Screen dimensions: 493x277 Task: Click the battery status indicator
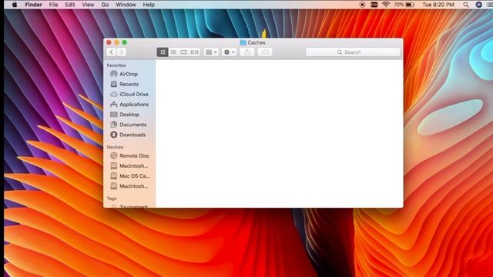[404, 5]
